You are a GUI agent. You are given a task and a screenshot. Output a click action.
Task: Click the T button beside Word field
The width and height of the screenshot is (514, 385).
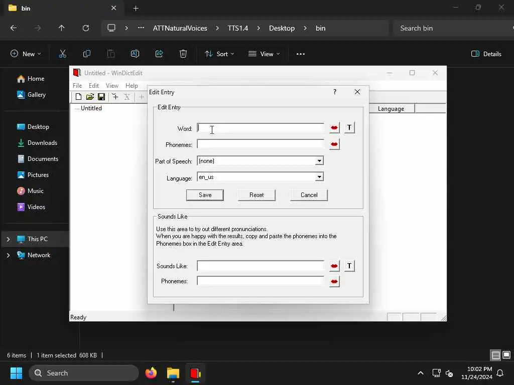349,128
